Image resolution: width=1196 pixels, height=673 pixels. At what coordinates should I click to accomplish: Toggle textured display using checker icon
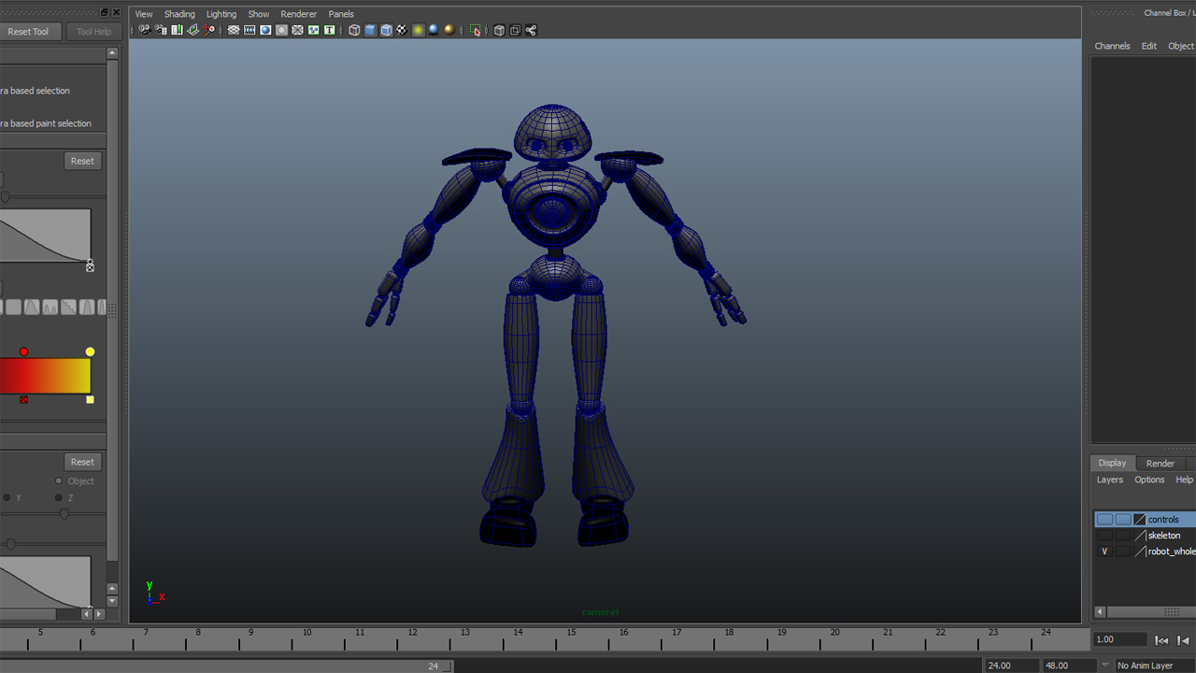pos(401,30)
